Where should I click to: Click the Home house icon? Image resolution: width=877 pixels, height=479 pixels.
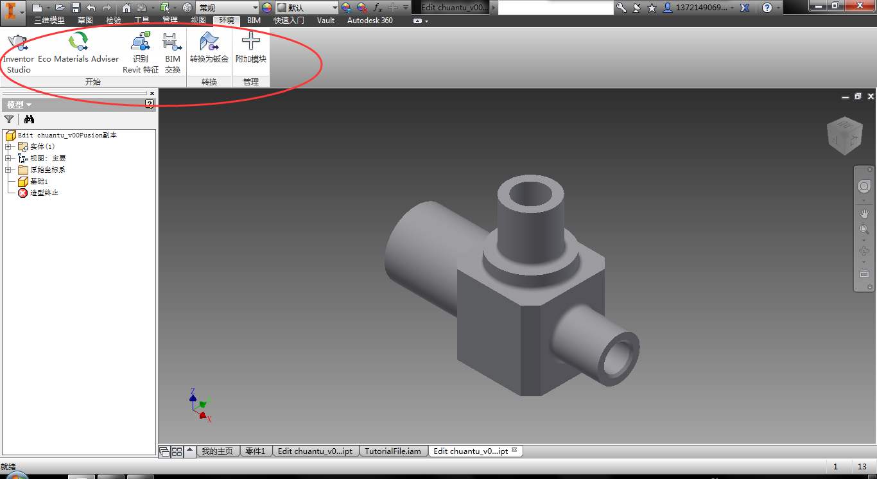pyautogui.click(x=126, y=8)
